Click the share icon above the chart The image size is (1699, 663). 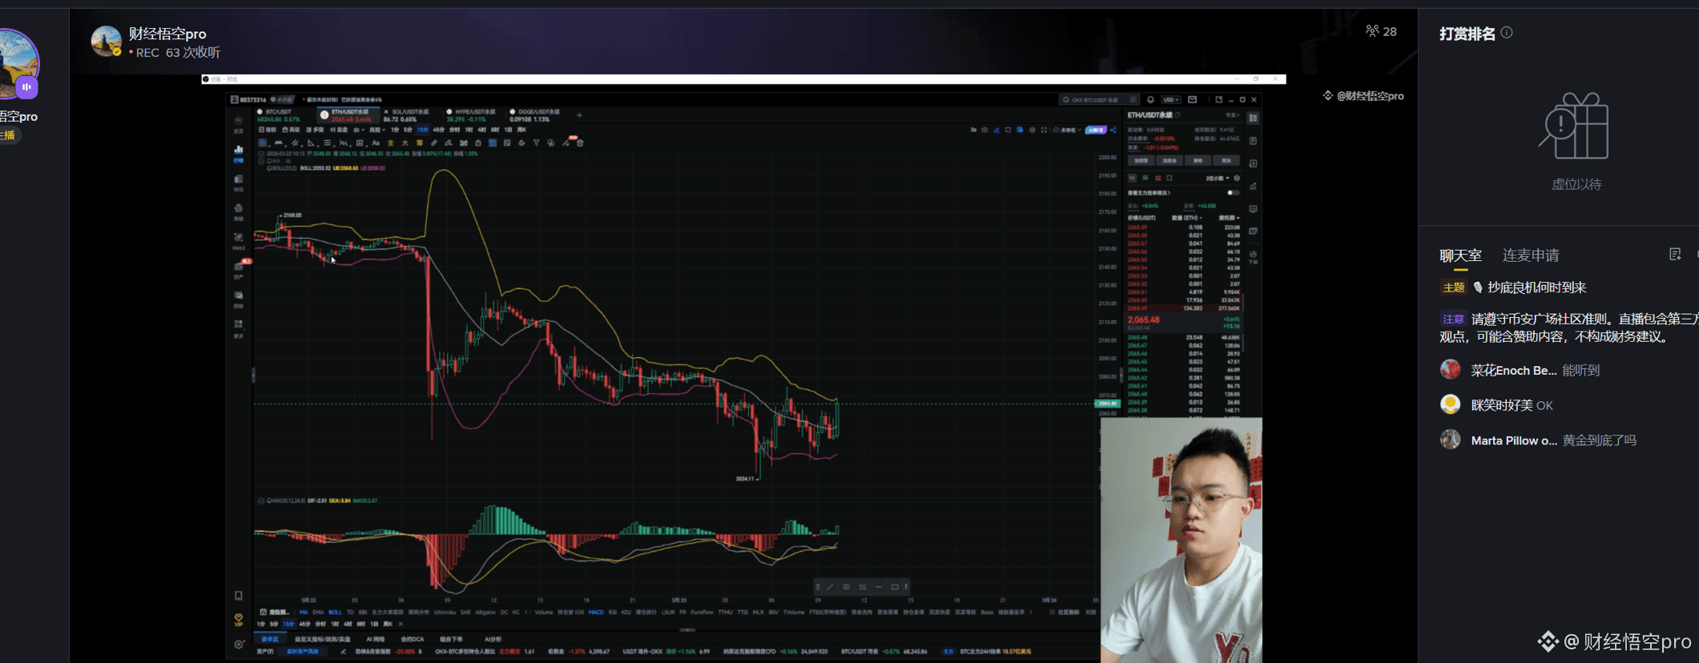[1113, 130]
